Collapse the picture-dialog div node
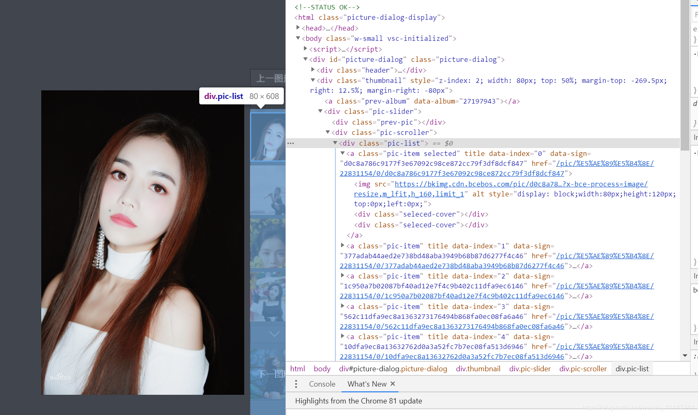 (305, 59)
